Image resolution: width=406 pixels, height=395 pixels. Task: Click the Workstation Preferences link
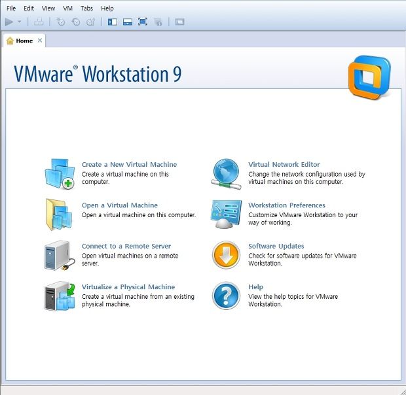[287, 205]
